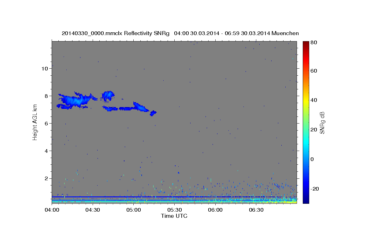367x244 pixels.
Task: Click the 'Height AGL km' axis label
Action: pos(35,122)
